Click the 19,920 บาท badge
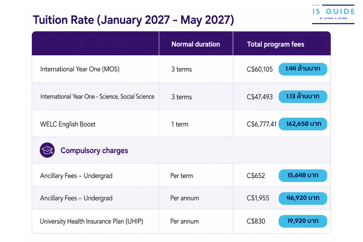This screenshot has height=242, width=363. coord(303,221)
